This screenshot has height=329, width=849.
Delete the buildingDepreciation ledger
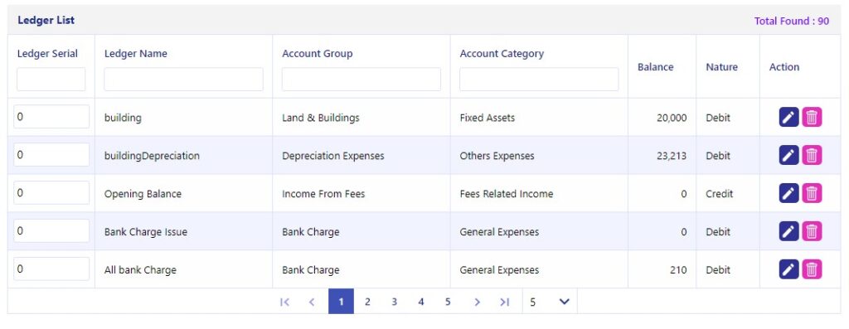812,155
